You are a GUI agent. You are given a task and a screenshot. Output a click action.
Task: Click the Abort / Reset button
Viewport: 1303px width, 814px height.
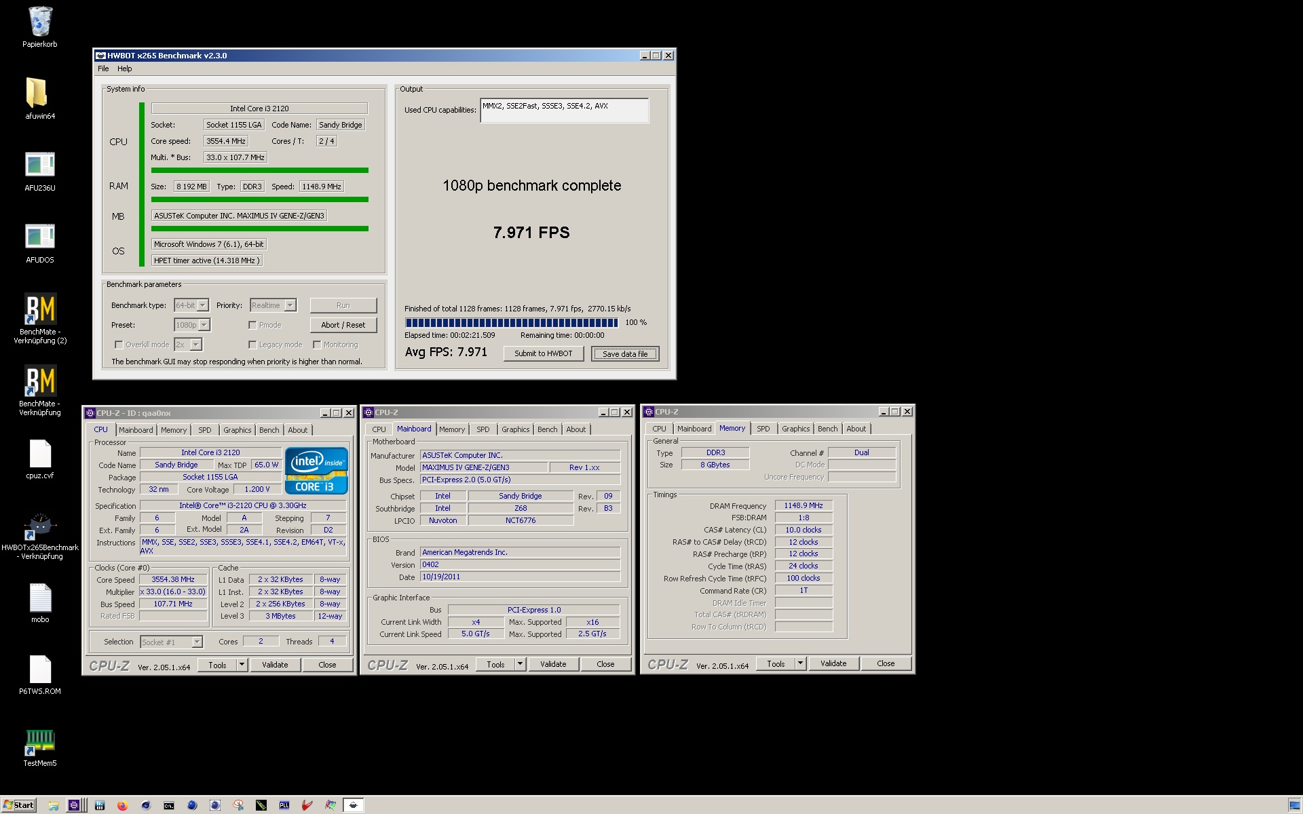click(x=343, y=325)
